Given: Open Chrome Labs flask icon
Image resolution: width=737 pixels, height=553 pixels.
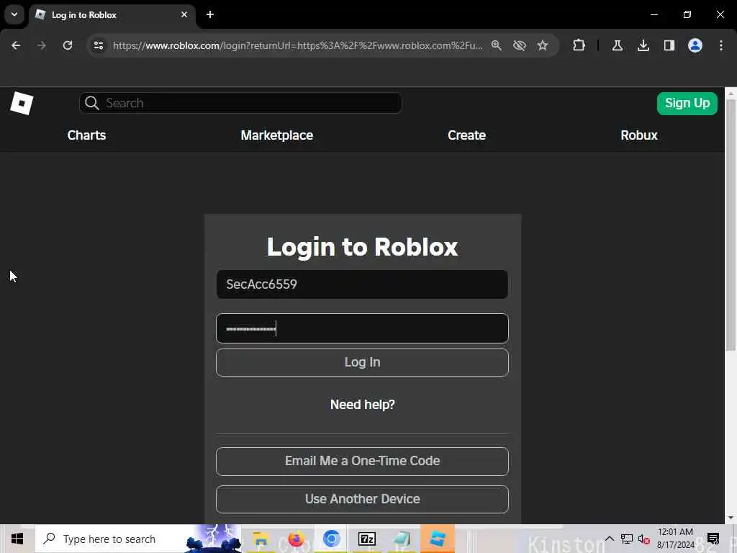Looking at the screenshot, I should click(x=617, y=45).
